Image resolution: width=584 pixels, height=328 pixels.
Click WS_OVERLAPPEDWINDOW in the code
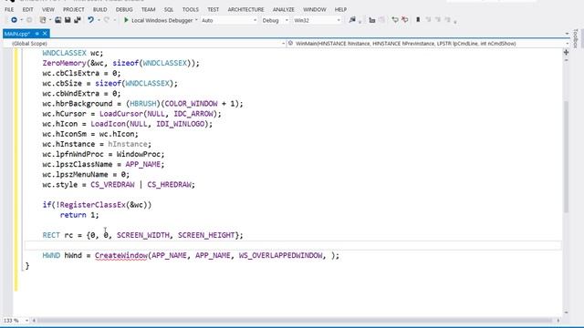coord(281,255)
